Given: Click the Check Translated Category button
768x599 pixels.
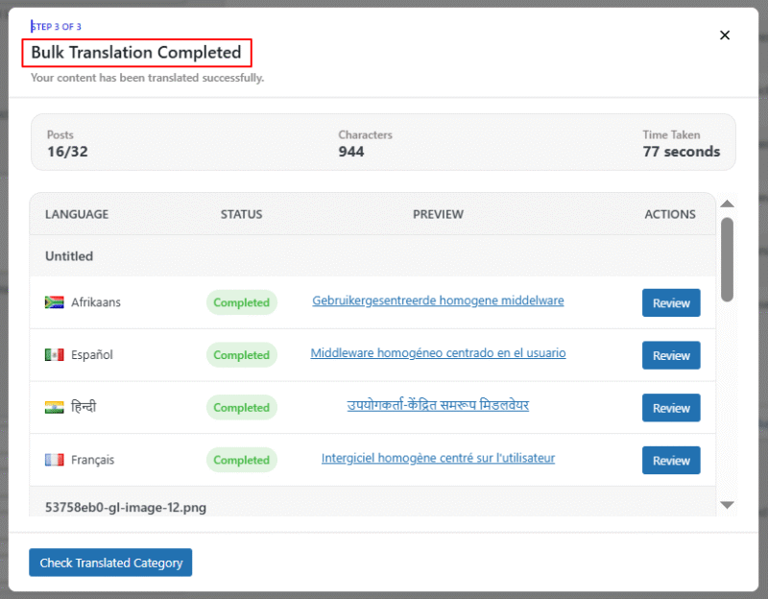Looking at the screenshot, I should [x=109, y=563].
